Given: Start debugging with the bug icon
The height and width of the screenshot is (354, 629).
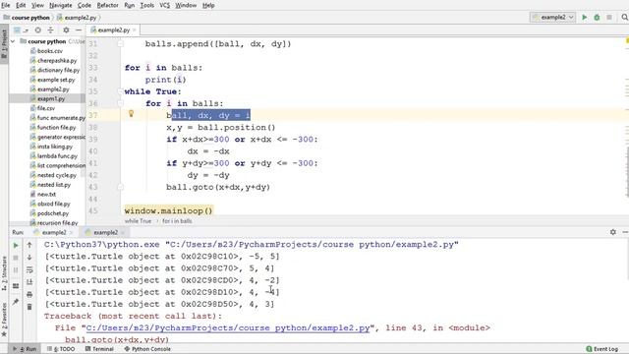Looking at the screenshot, I should click(x=597, y=18).
